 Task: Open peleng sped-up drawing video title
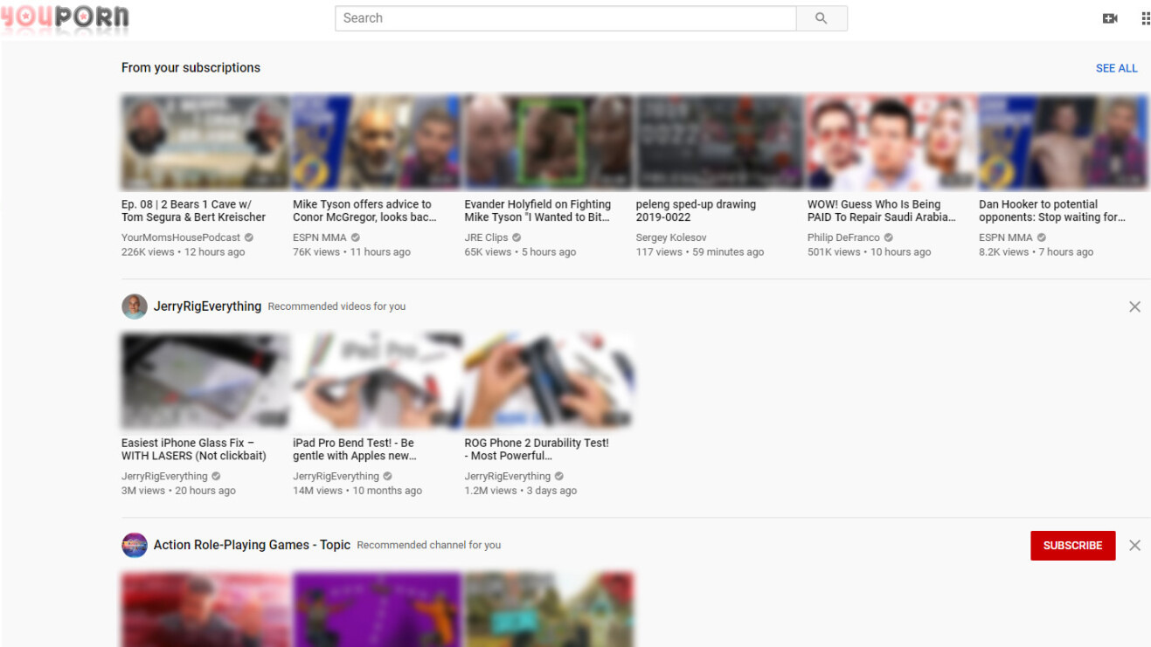[696, 210]
